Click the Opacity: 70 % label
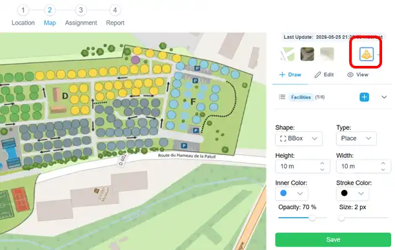 [298, 207]
